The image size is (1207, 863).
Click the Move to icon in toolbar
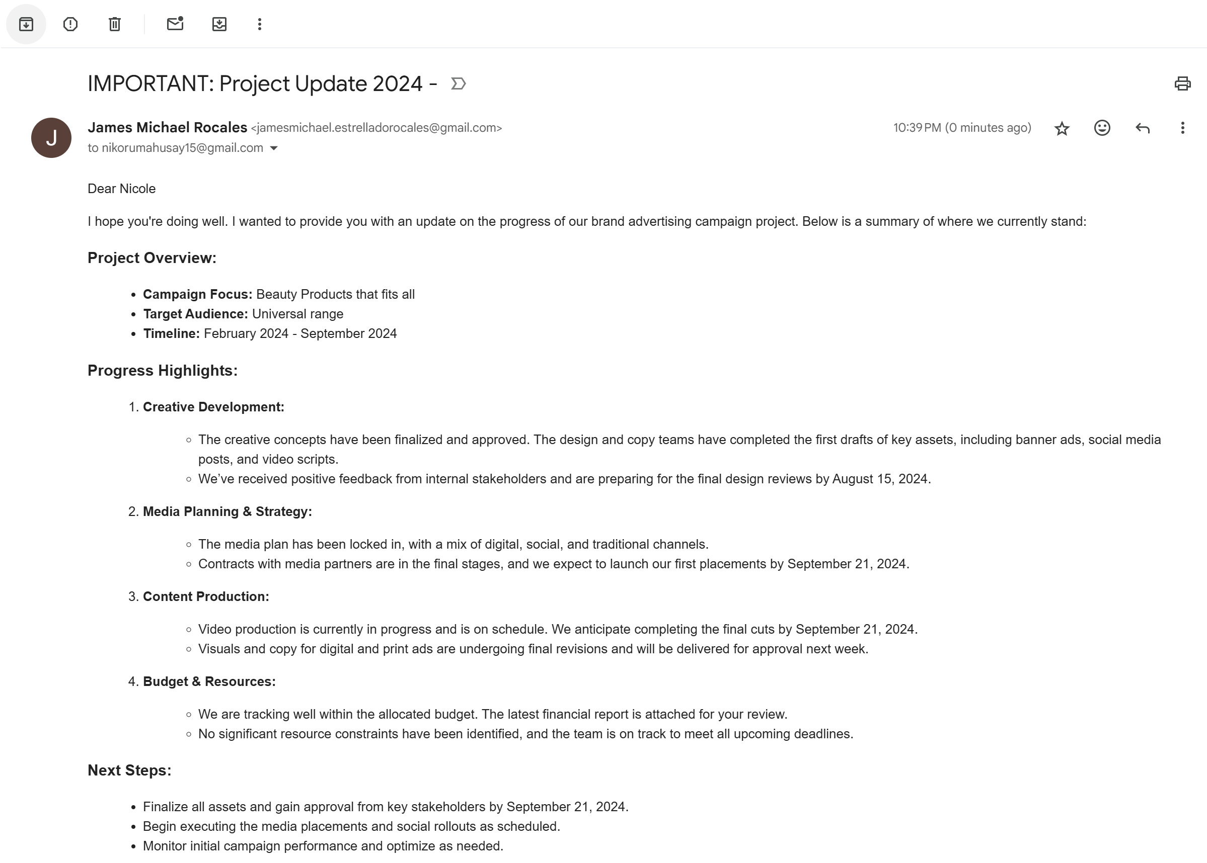tap(219, 24)
